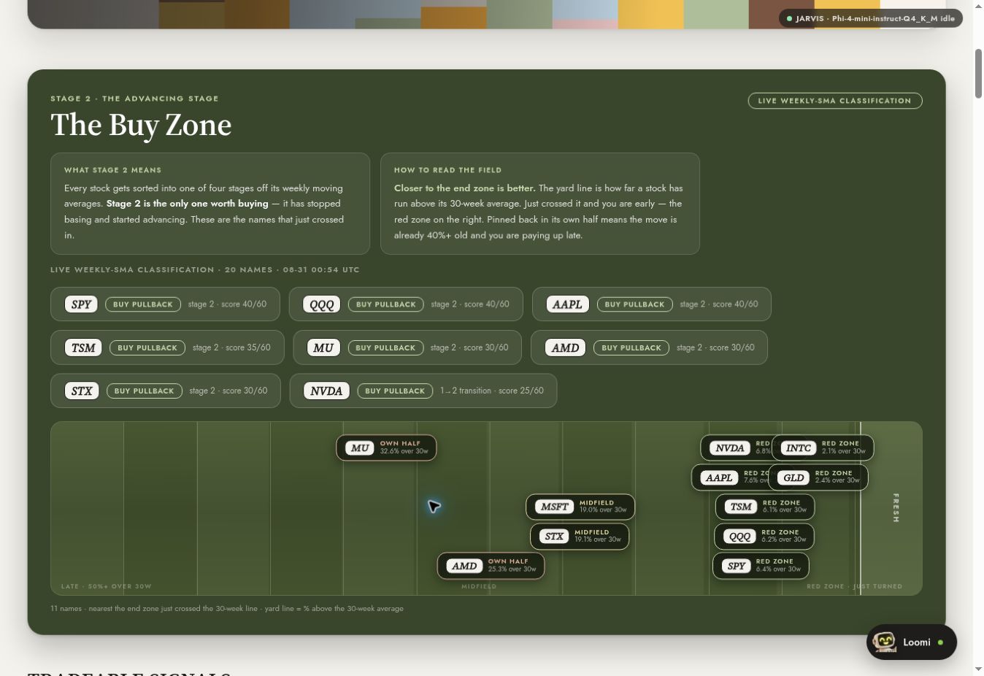984x676 pixels.
Task: Click the MIDFIELD label under the field
Action: (479, 586)
